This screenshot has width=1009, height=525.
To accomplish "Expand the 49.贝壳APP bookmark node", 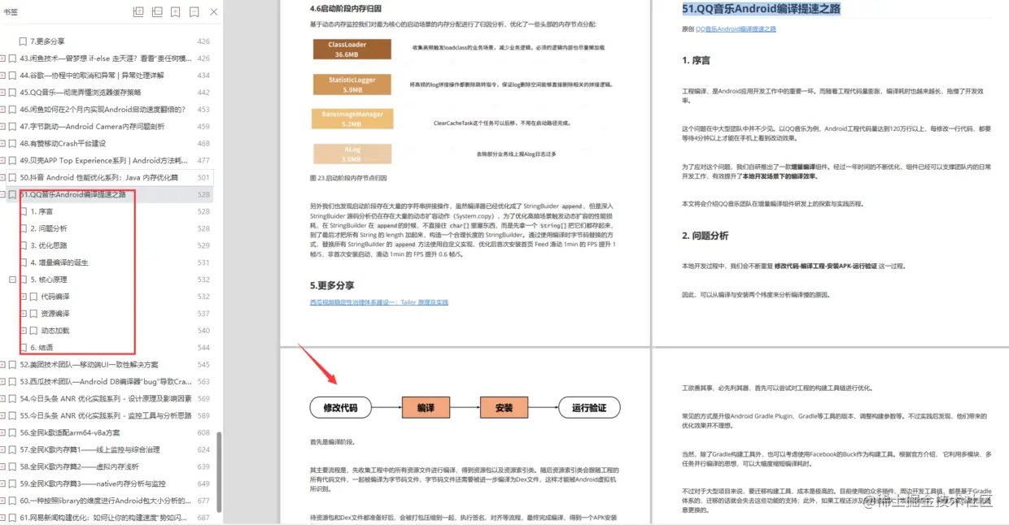I will pyautogui.click(x=2, y=161).
